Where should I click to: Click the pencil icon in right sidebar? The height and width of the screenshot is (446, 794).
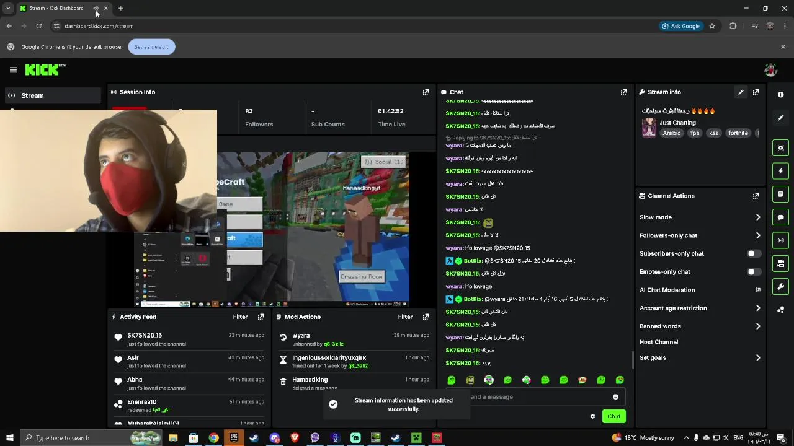[x=780, y=118]
